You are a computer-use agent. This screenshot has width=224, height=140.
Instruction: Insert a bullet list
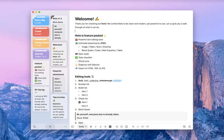click(117, 127)
